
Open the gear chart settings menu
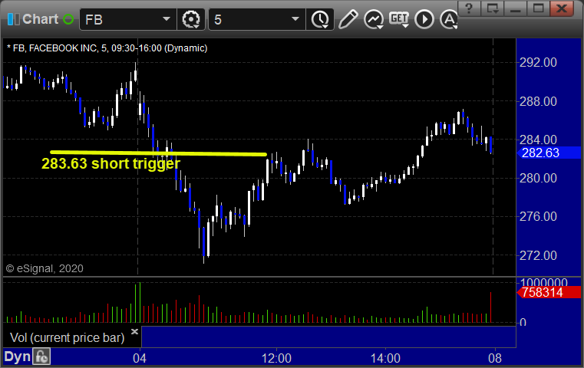tap(191, 19)
